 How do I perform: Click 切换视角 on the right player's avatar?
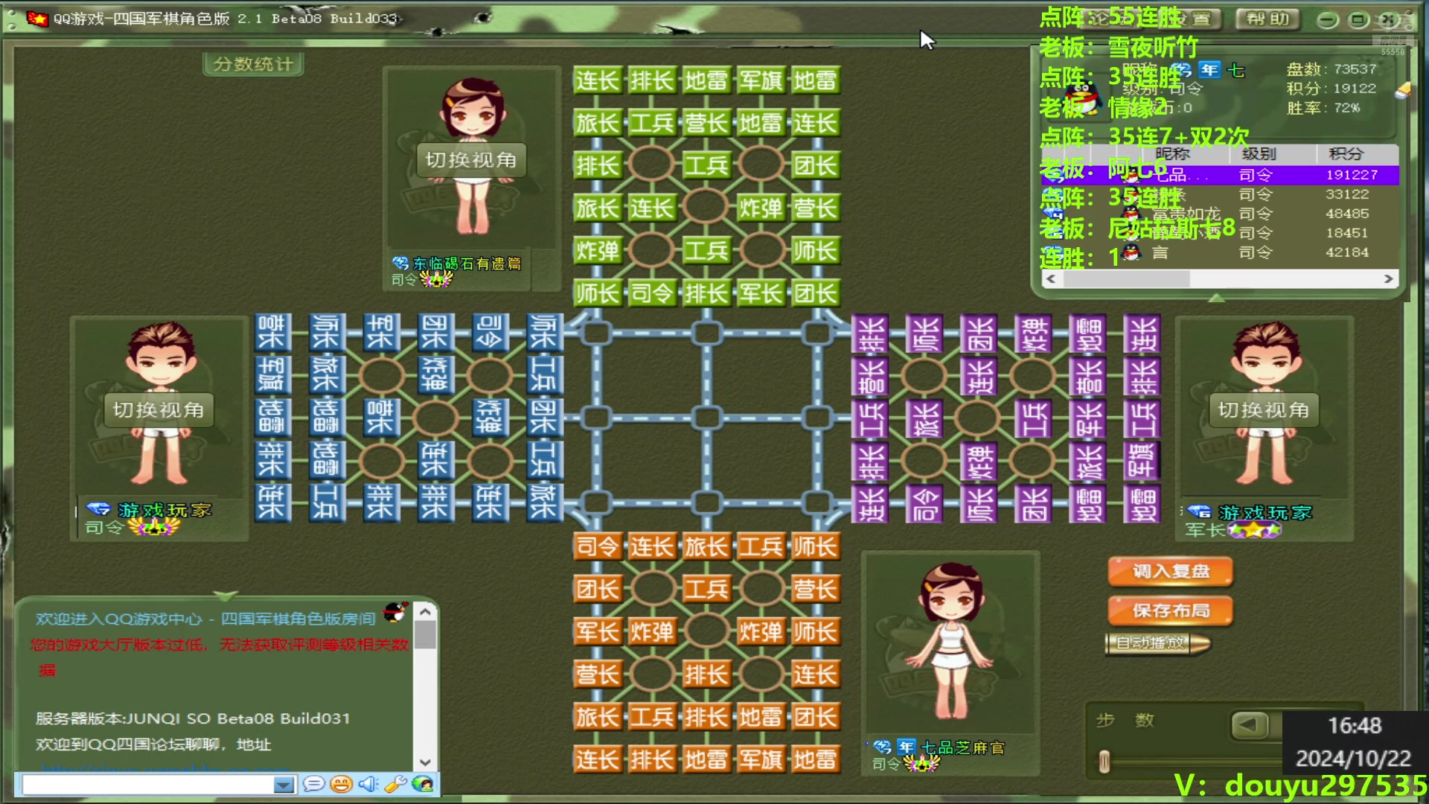coord(1263,410)
